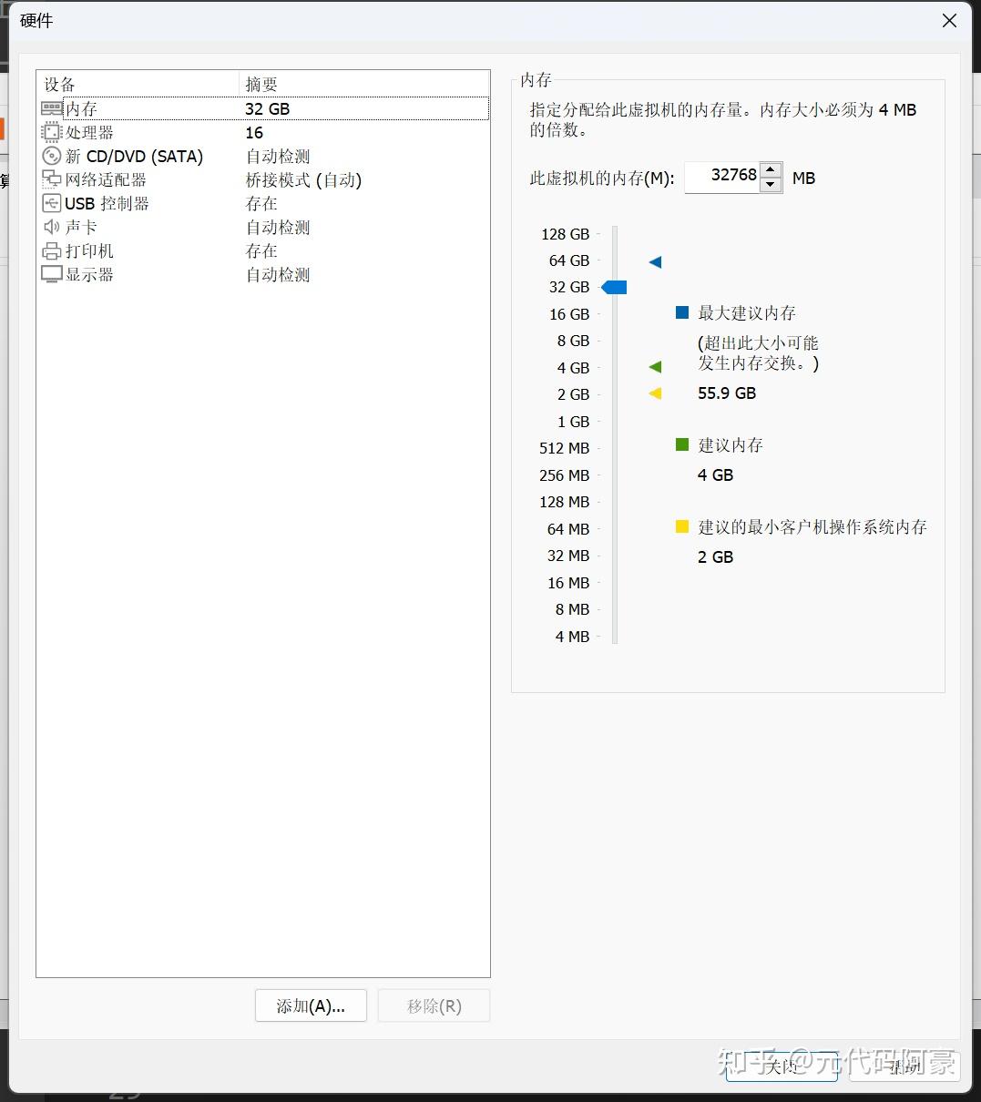Image resolution: width=981 pixels, height=1102 pixels.
Task: Click the blue slider thumb at 32 GB
Action: click(x=614, y=287)
